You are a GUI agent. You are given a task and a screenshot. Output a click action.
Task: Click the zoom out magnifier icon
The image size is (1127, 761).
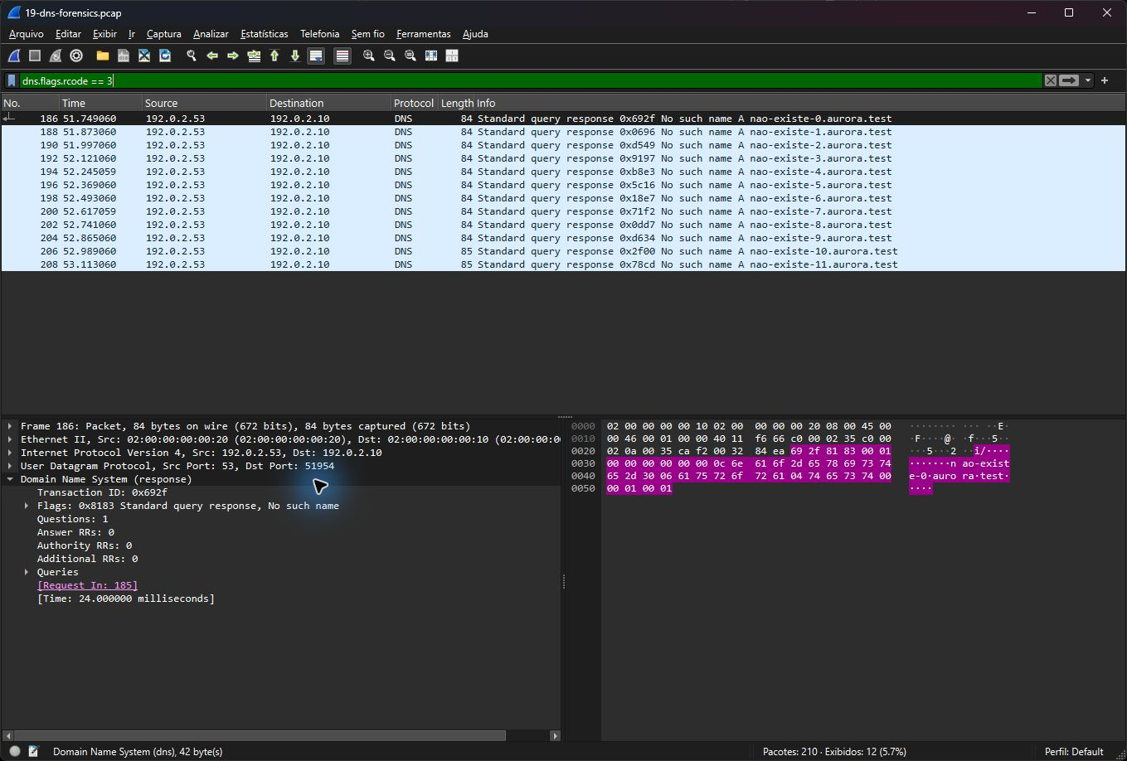coord(390,56)
